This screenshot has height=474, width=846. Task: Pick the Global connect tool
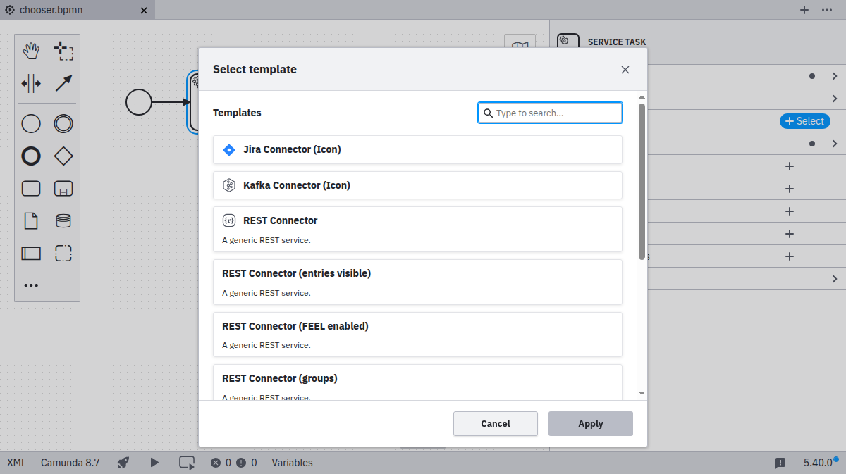point(63,83)
